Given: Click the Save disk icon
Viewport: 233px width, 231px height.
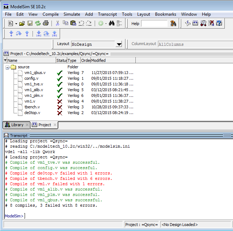Looking at the screenshot, I should point(30,24).
